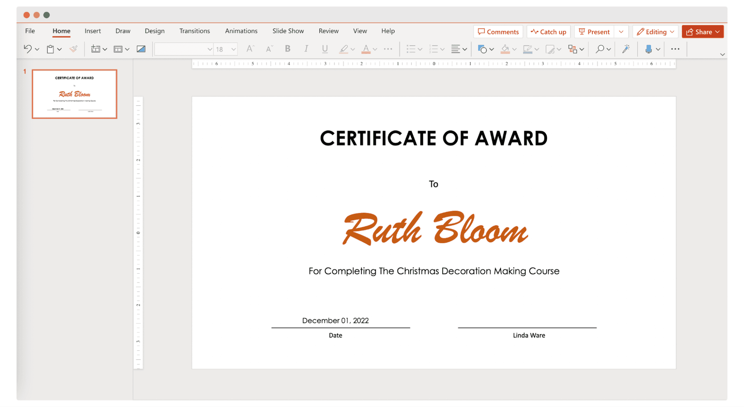The height and width of the screenshot is (407, 744).
Task: Open more font options ellipsis
Action: [x=388, y=49]
